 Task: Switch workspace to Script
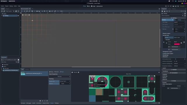click(x=93, y=6)
